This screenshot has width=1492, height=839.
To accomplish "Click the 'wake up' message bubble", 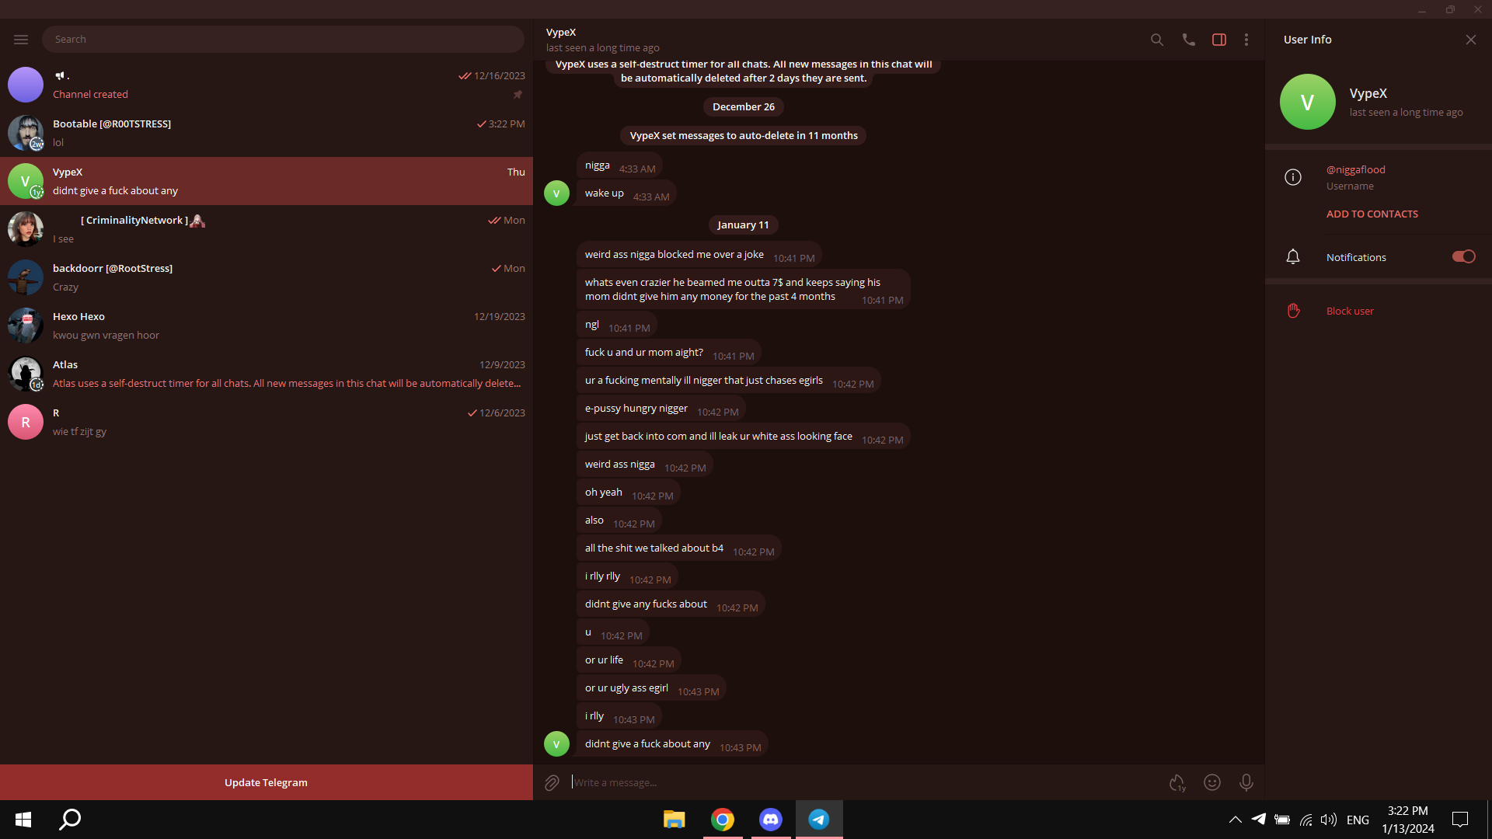I will click(626, 193).
